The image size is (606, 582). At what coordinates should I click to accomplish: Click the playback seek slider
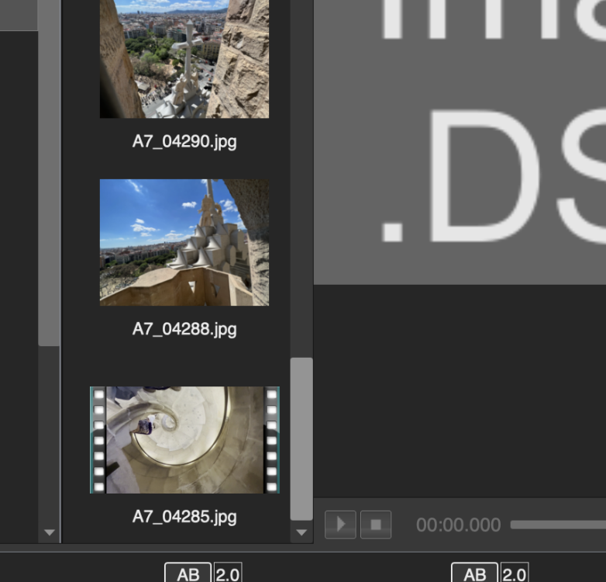coord(558,525)
